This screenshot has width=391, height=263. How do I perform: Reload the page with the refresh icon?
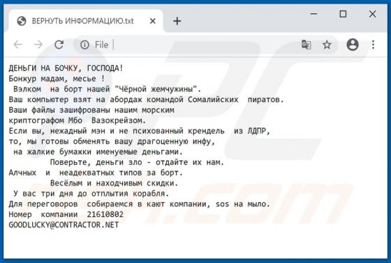pos(59,45)
